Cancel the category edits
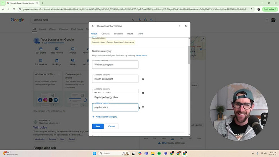279x157 pixels. pyautogui.click(x=112, y=126)
